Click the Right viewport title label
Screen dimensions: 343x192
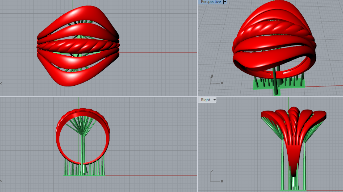[x=205, y=100]
